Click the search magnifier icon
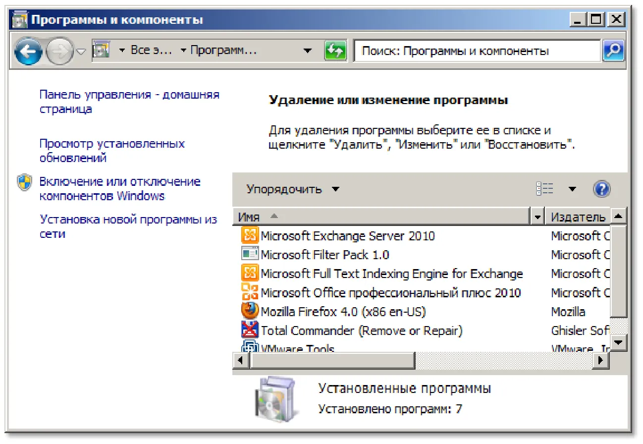The height and width of the screenshot is (444, 643). point(613,51)
